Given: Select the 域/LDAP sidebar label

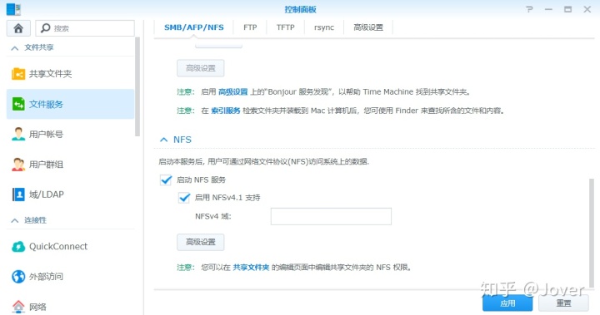Looking at the screenshot, I should pos(47,194).
